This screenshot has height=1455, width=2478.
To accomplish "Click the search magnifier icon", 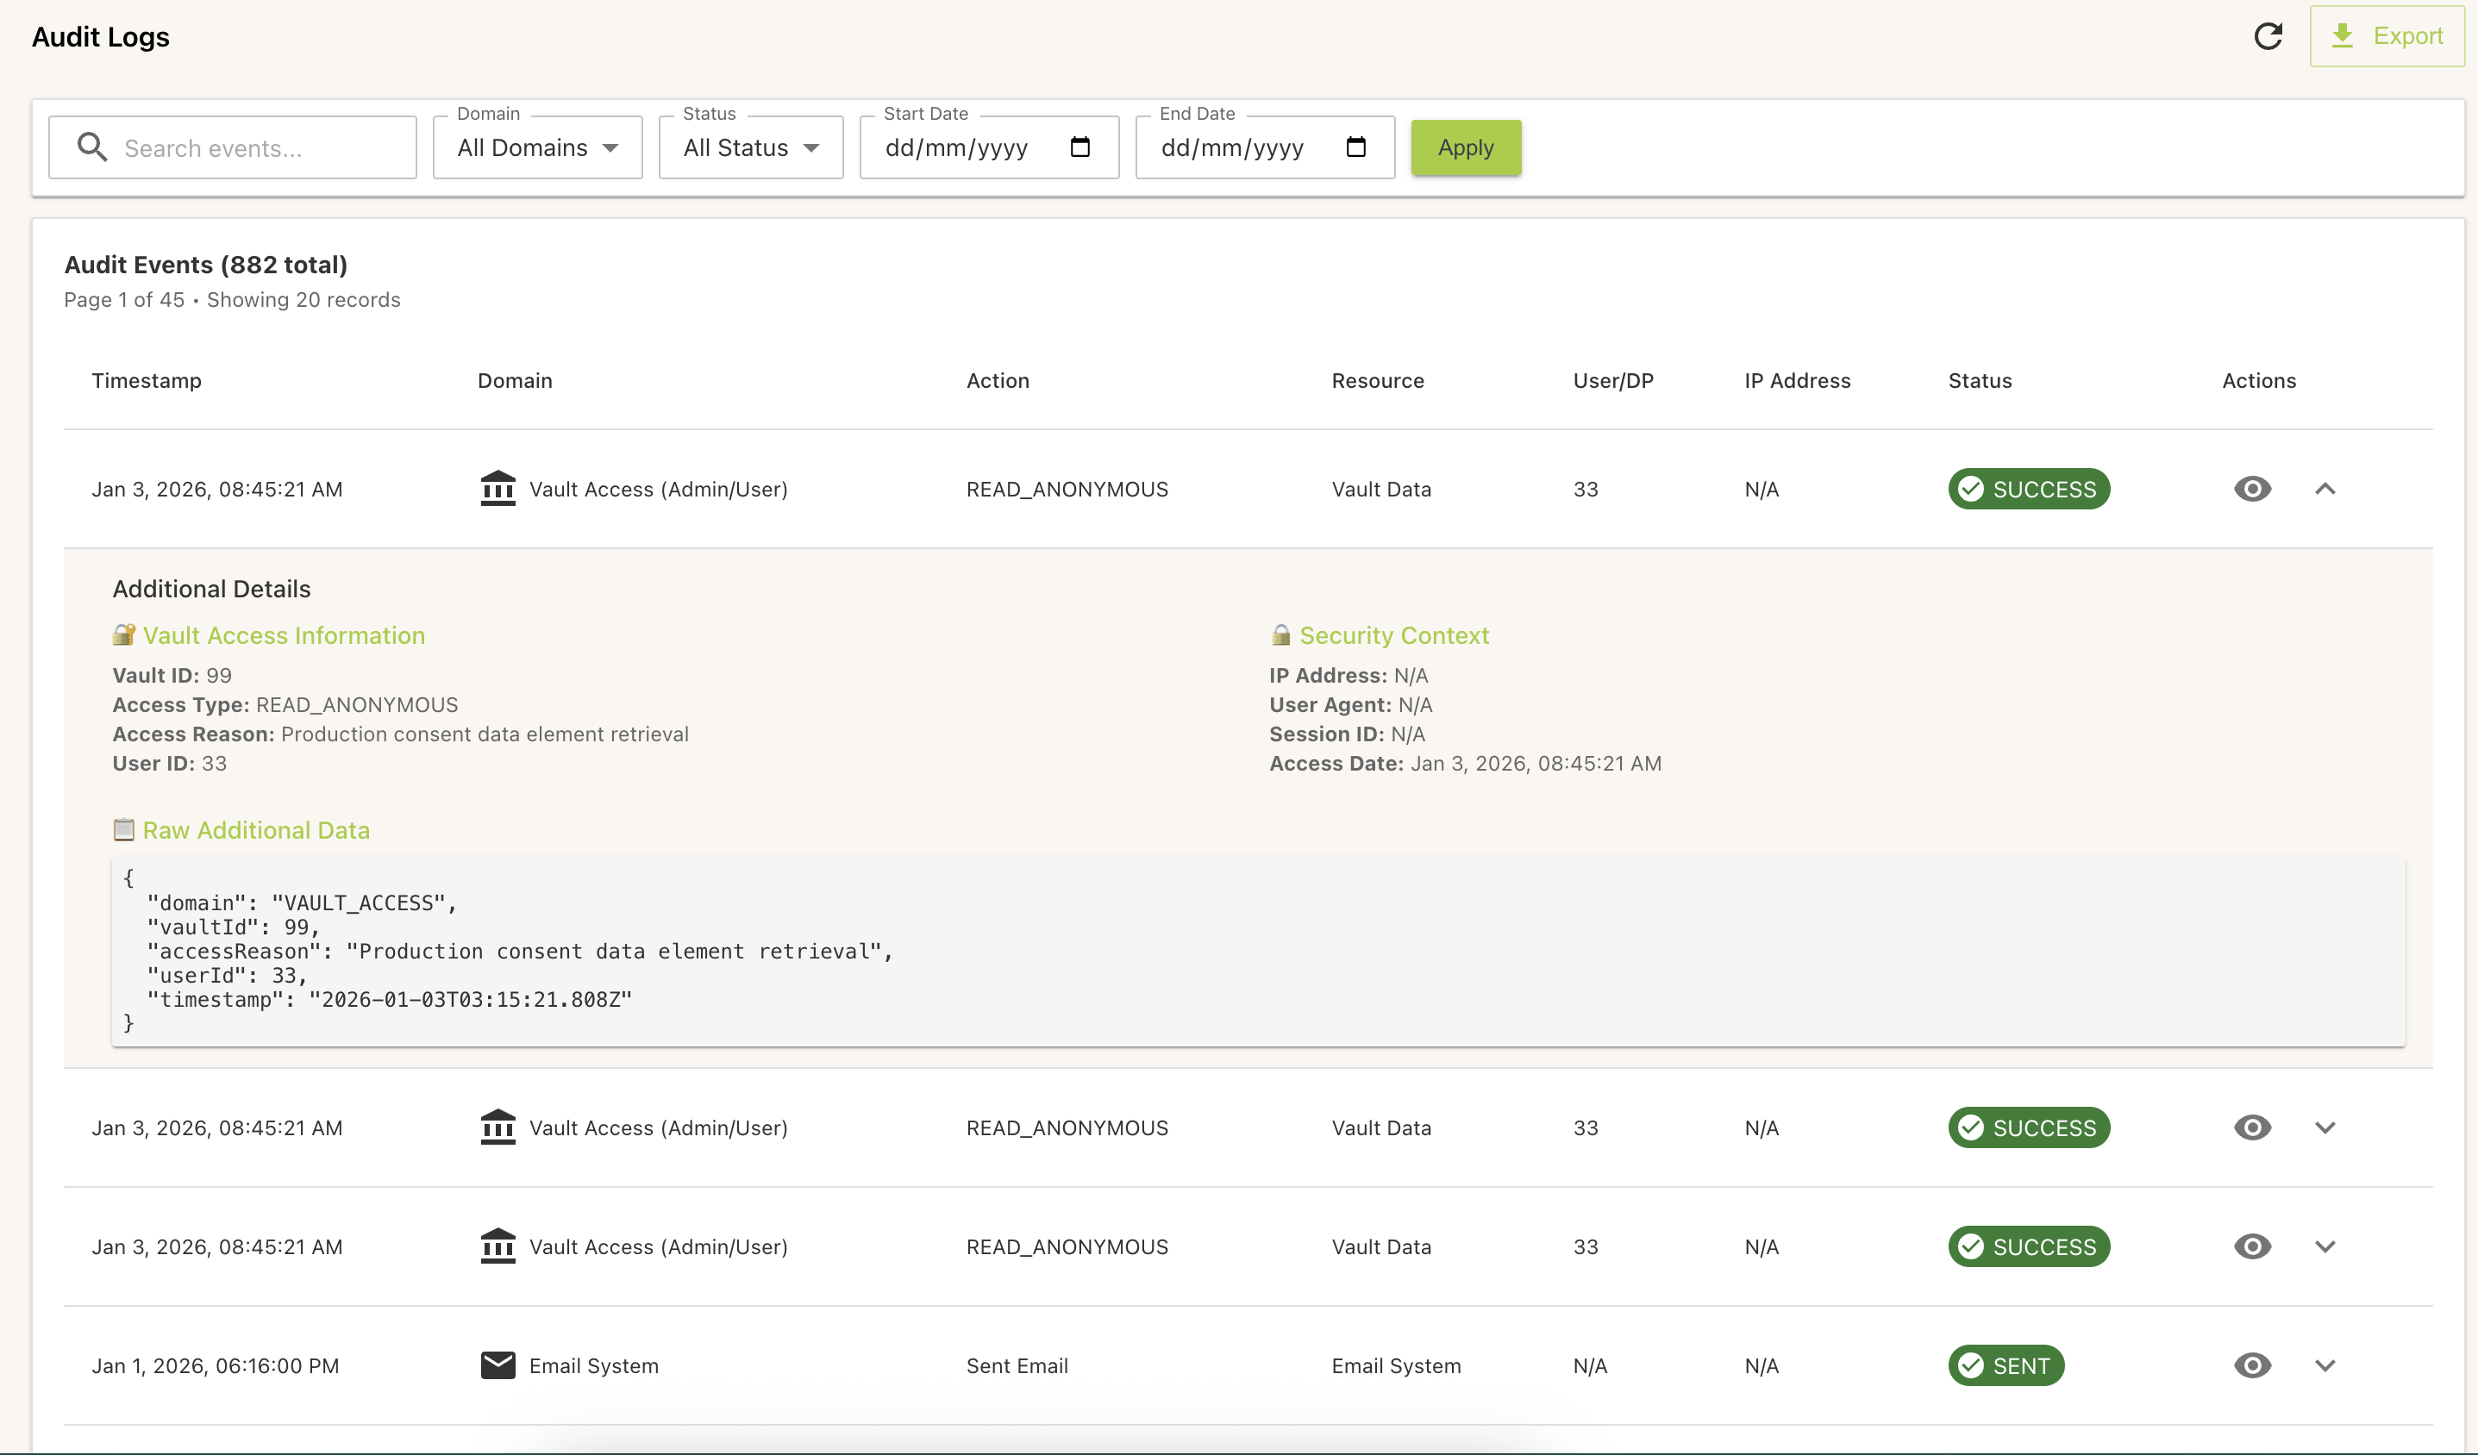I will point(92,147).
